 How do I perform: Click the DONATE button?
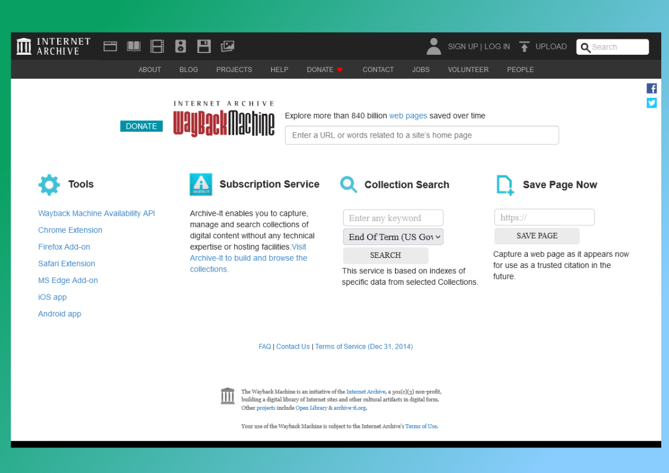click(141, 126)
